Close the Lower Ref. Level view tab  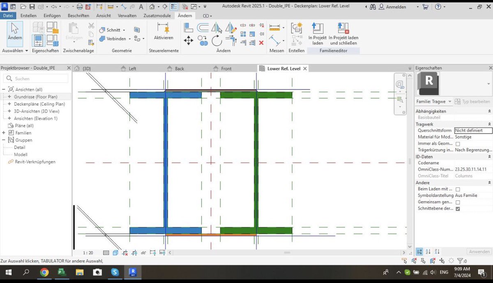[305, 69]
